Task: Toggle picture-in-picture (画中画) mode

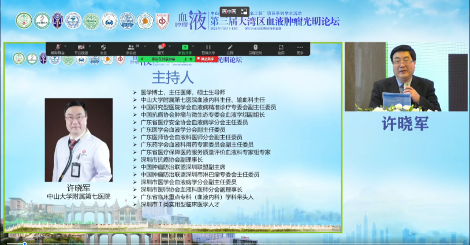Action: [234, 12]
